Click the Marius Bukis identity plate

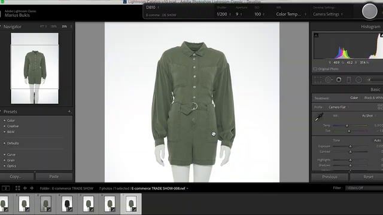coord(17,15)
